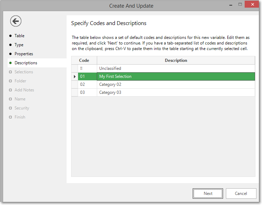The height and width of the screenshot is (205, 262).
Task: Select the 'Category 02' description cell
Action: tap(176, 84)
